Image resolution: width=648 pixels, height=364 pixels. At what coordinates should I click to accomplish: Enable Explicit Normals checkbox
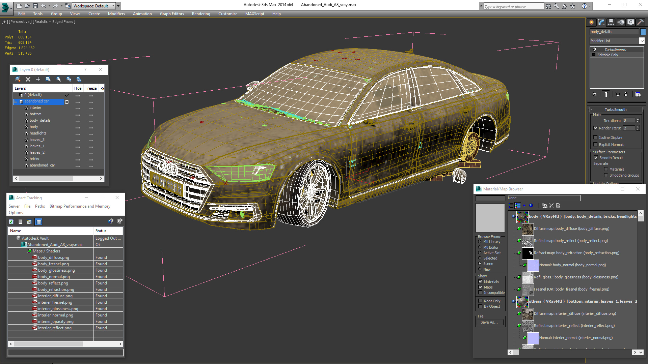click(596, 145)
